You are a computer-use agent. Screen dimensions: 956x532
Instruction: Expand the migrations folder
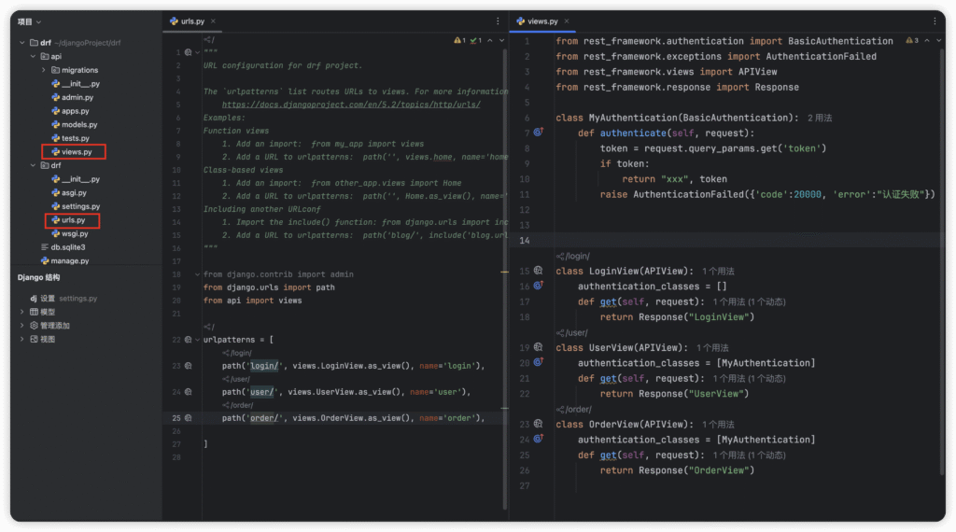43,70
